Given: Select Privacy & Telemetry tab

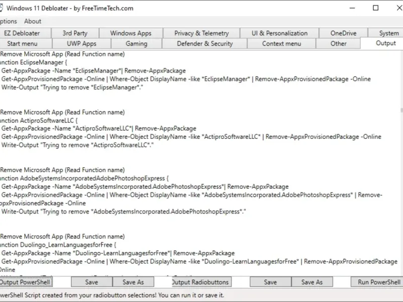Looking at the screenshot, I should coord(201,33).
